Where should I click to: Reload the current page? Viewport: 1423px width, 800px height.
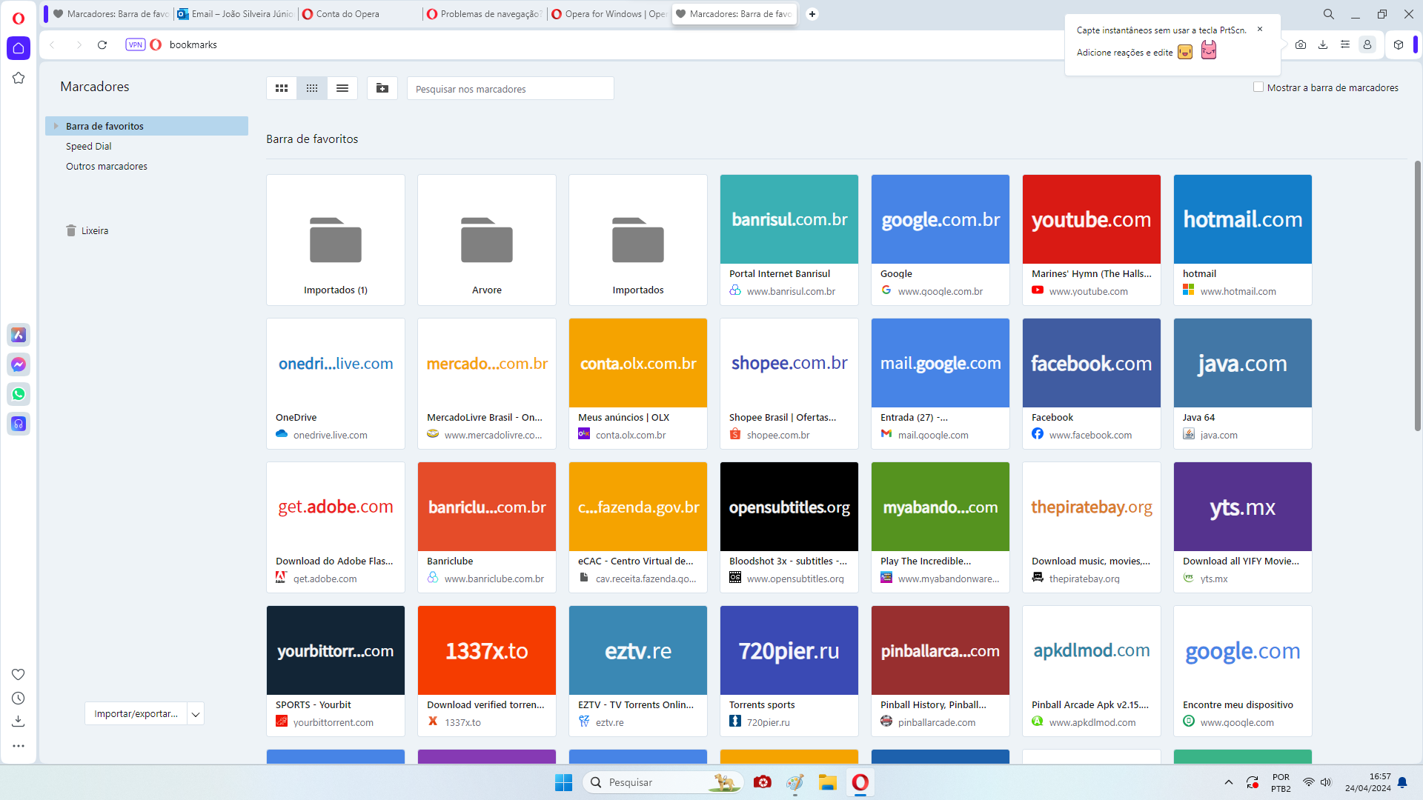click(102, 44)
